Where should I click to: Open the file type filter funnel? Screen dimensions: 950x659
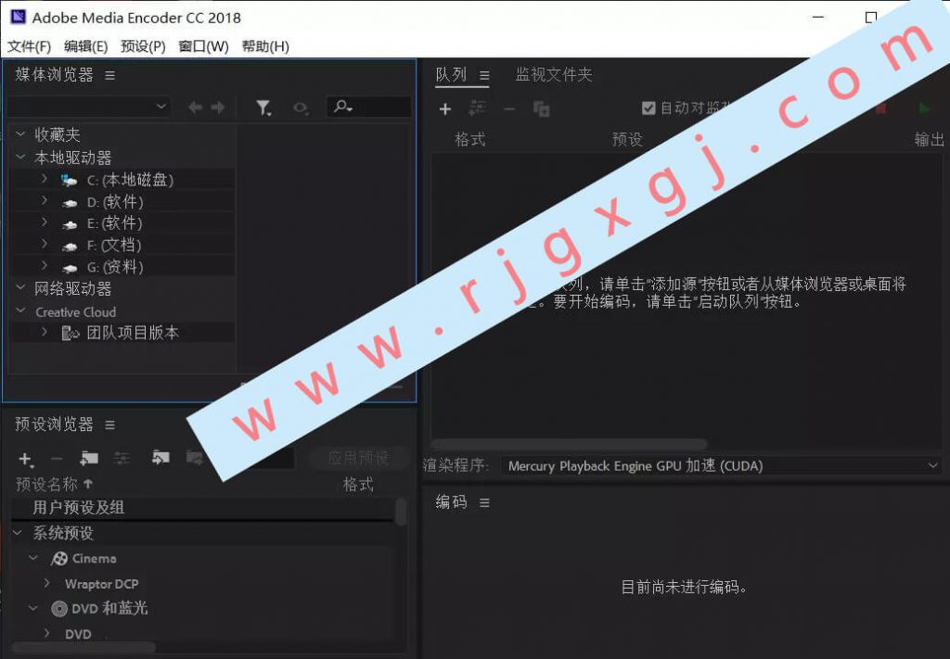coord(263,108)
